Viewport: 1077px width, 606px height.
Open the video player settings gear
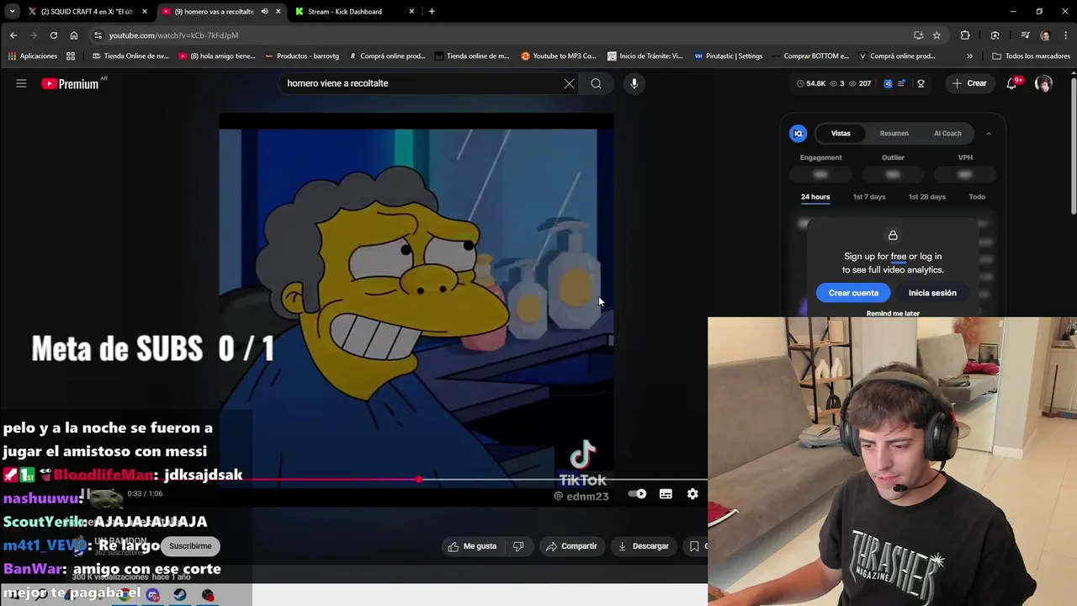pos(692,494)
